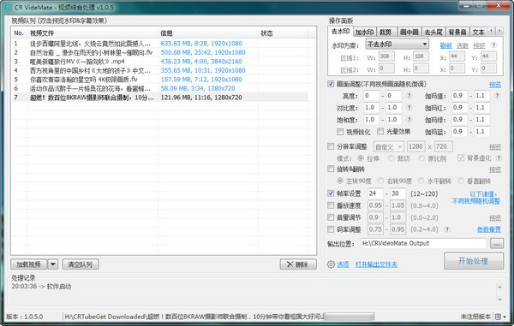Click the browse button for output location
The image size is (514, 326).
tap(497, 244)
